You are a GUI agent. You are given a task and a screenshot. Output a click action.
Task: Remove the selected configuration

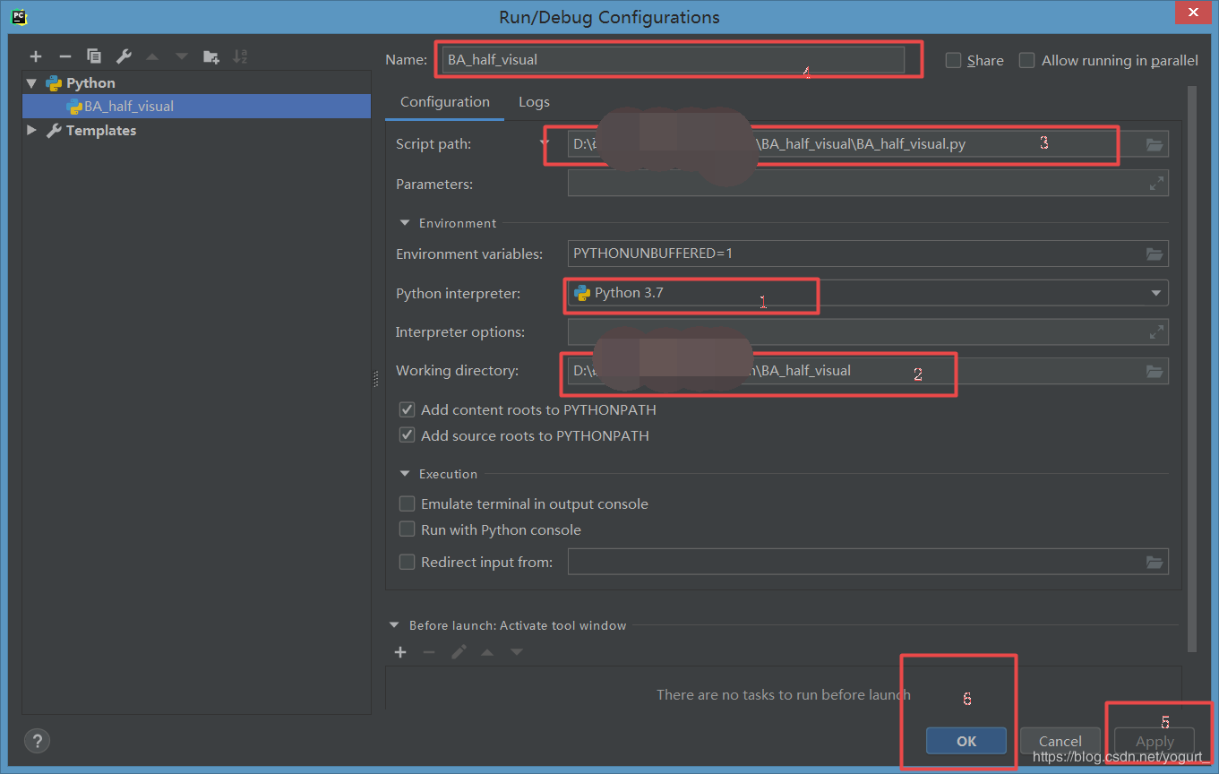(x=64, y=56)
